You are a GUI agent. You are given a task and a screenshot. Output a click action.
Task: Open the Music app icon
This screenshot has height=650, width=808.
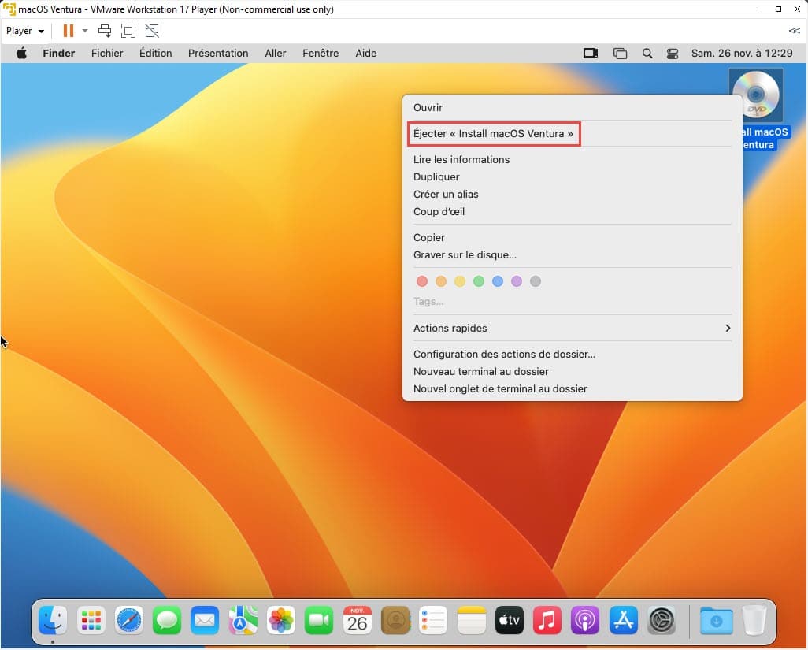547,621
